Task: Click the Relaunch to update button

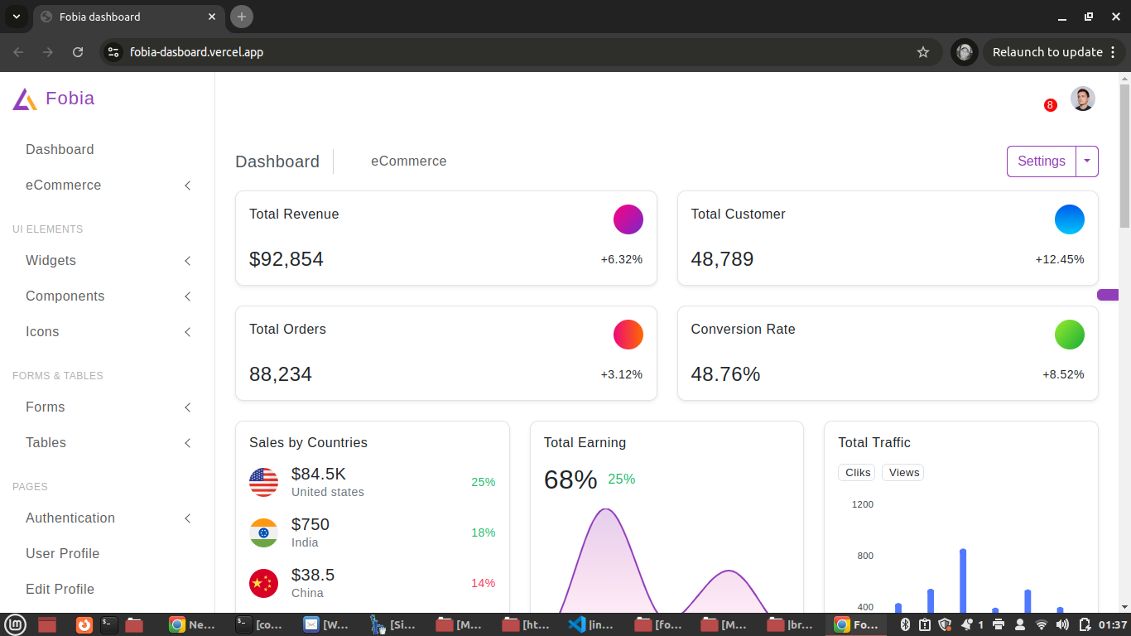Action: pos(1047,52)
